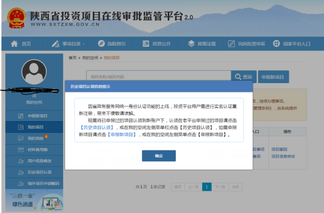Click the 项目信息修改 link in table
The width and height of the screenshot is (324, 213).
(x=283, y=156)
